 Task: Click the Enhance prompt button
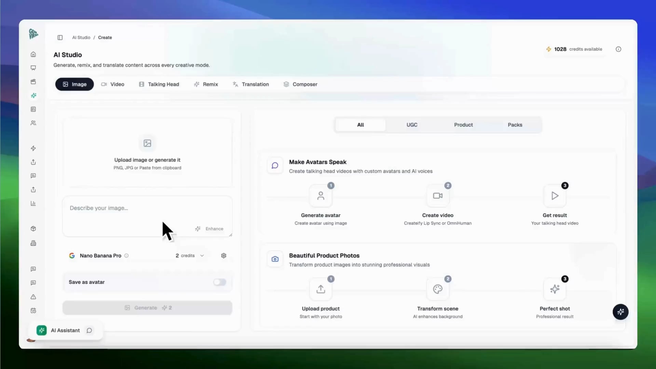tap(209, 229)
